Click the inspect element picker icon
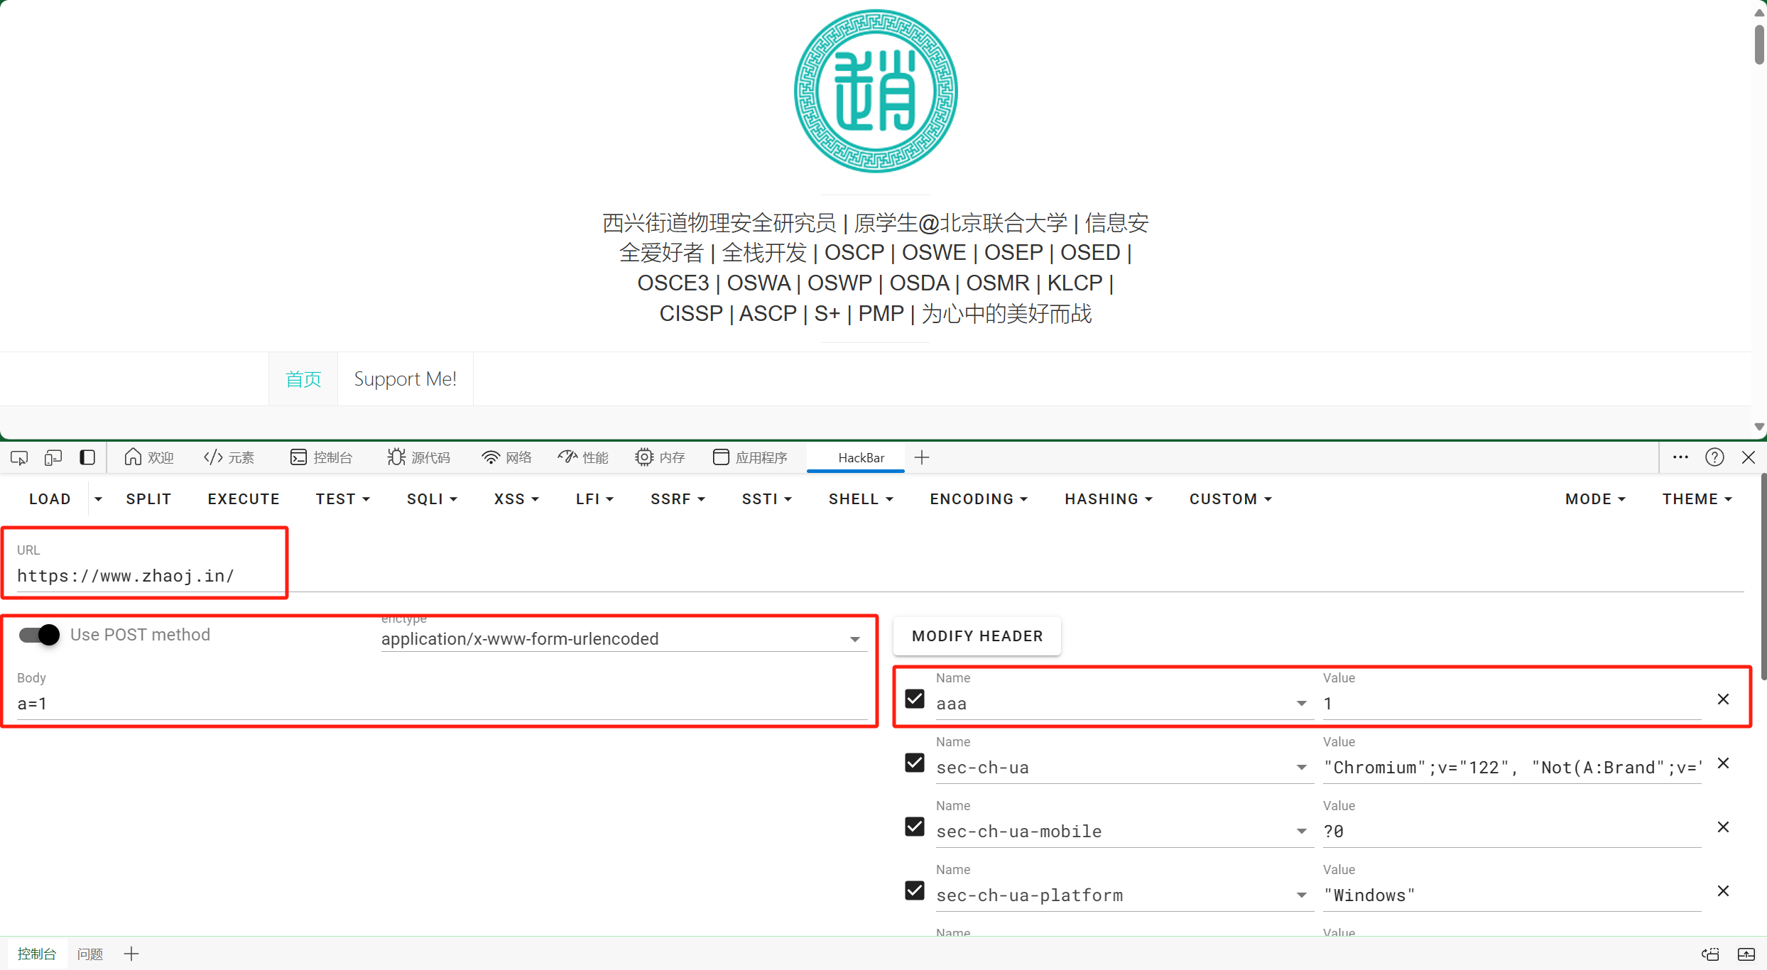The width and height of the screenshot is (1767, 970). click(19, 457)
